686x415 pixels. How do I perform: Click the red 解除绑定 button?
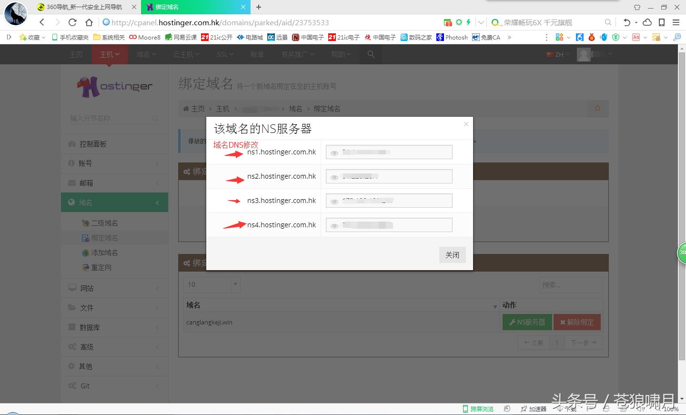[576, 322]
